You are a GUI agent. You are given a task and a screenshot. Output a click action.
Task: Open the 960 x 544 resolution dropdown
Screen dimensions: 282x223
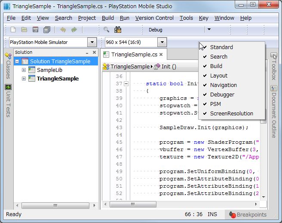pyautogui.click(x=162, y=42)
